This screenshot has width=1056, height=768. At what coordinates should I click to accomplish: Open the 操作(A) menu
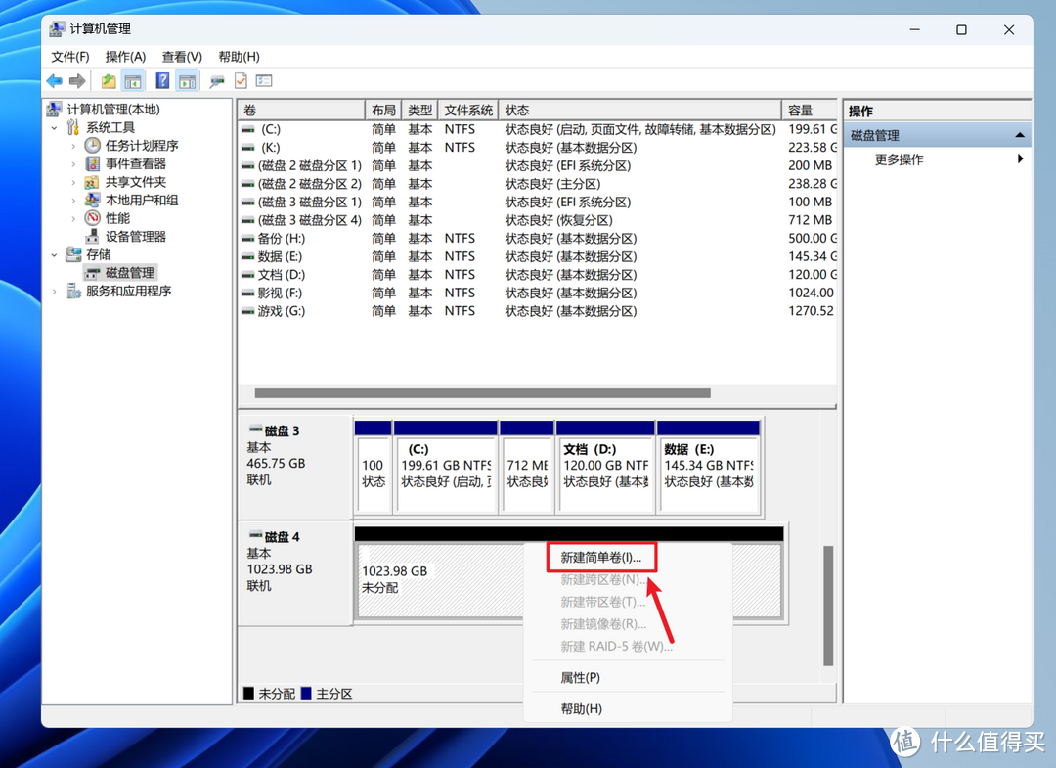125,57
